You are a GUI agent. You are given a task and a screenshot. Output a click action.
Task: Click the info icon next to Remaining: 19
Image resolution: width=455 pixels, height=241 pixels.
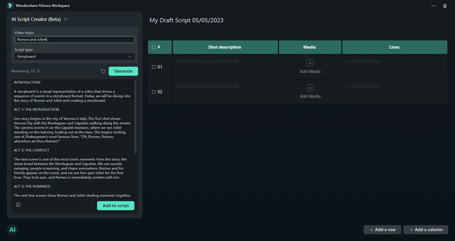(38, 71)
